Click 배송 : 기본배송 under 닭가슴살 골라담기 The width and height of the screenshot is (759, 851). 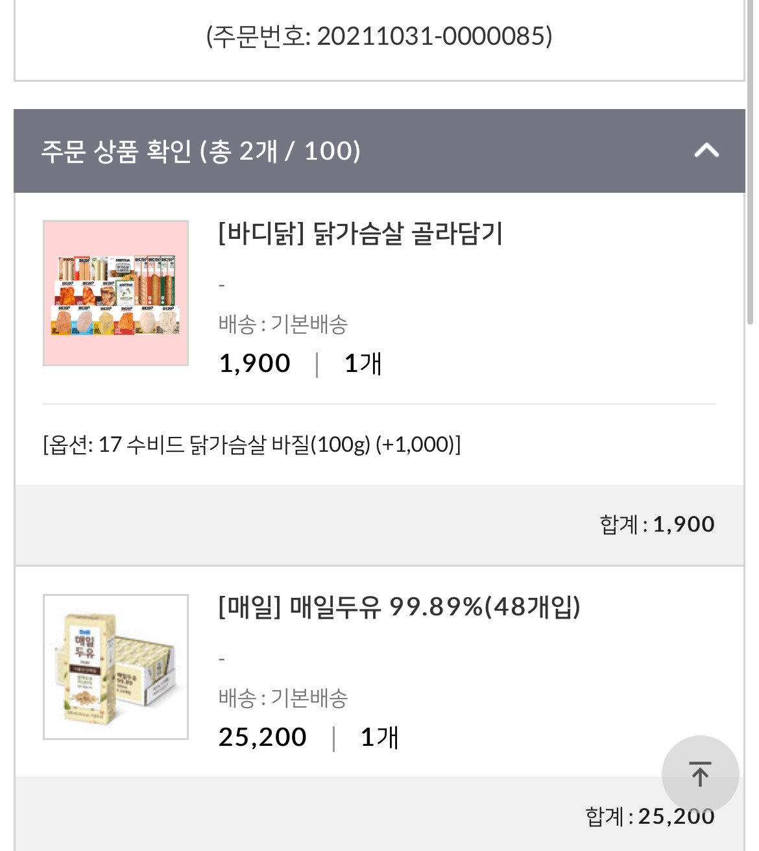283,324
